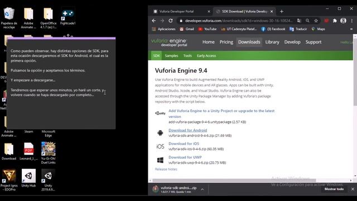Click the Download for Android link
Viewport: 357px width, 201px height.
point(188,130)
